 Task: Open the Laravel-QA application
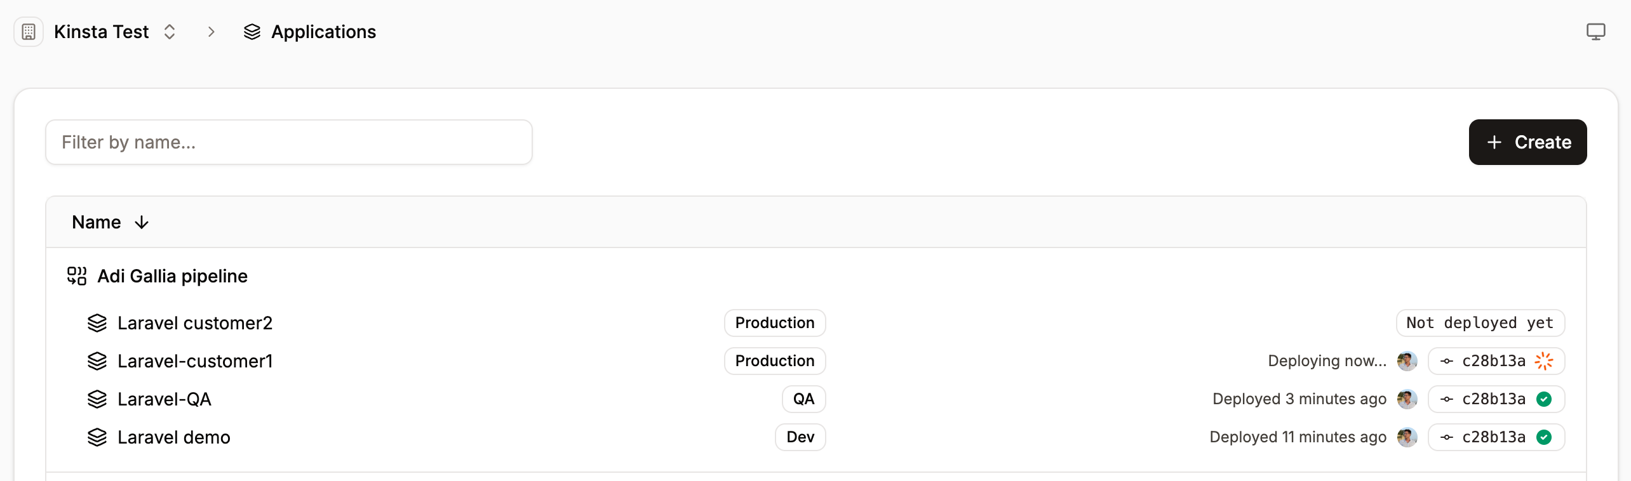point(164,399)
